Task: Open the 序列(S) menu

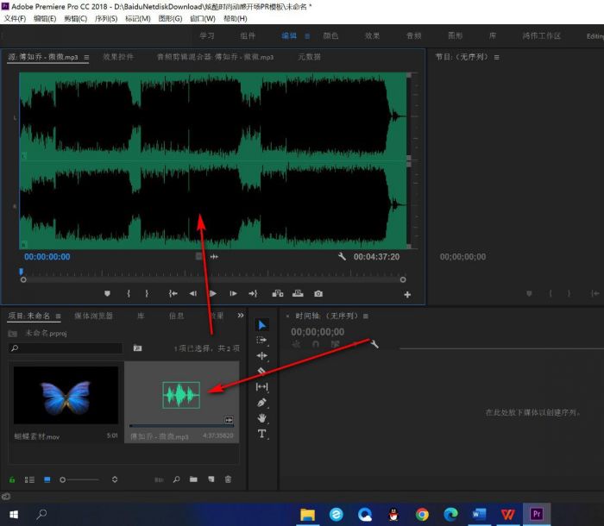Action: [x=105, y=18]
